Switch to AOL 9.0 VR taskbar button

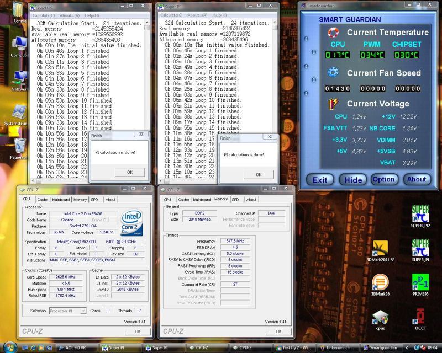(x=77, y=348)
